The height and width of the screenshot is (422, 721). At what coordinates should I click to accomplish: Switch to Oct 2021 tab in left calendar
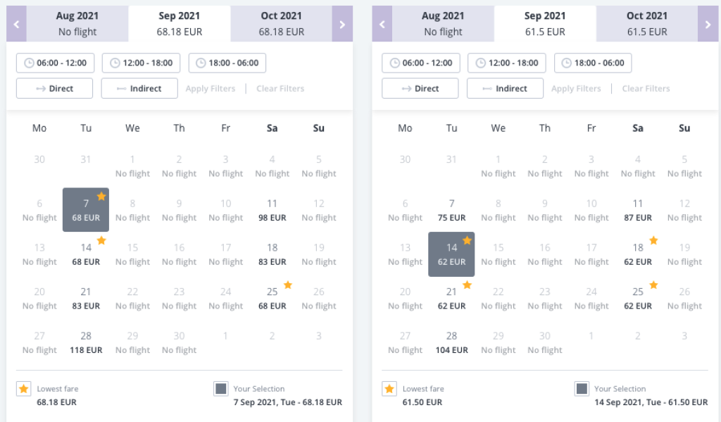click(x=282, y=24)
